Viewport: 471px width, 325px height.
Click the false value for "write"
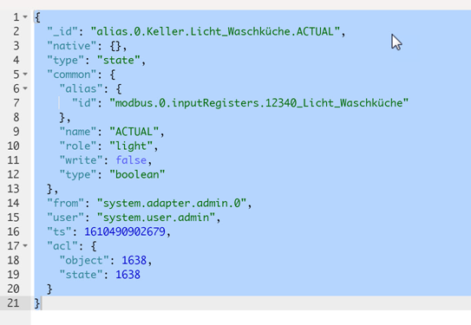tap(131, 160)
